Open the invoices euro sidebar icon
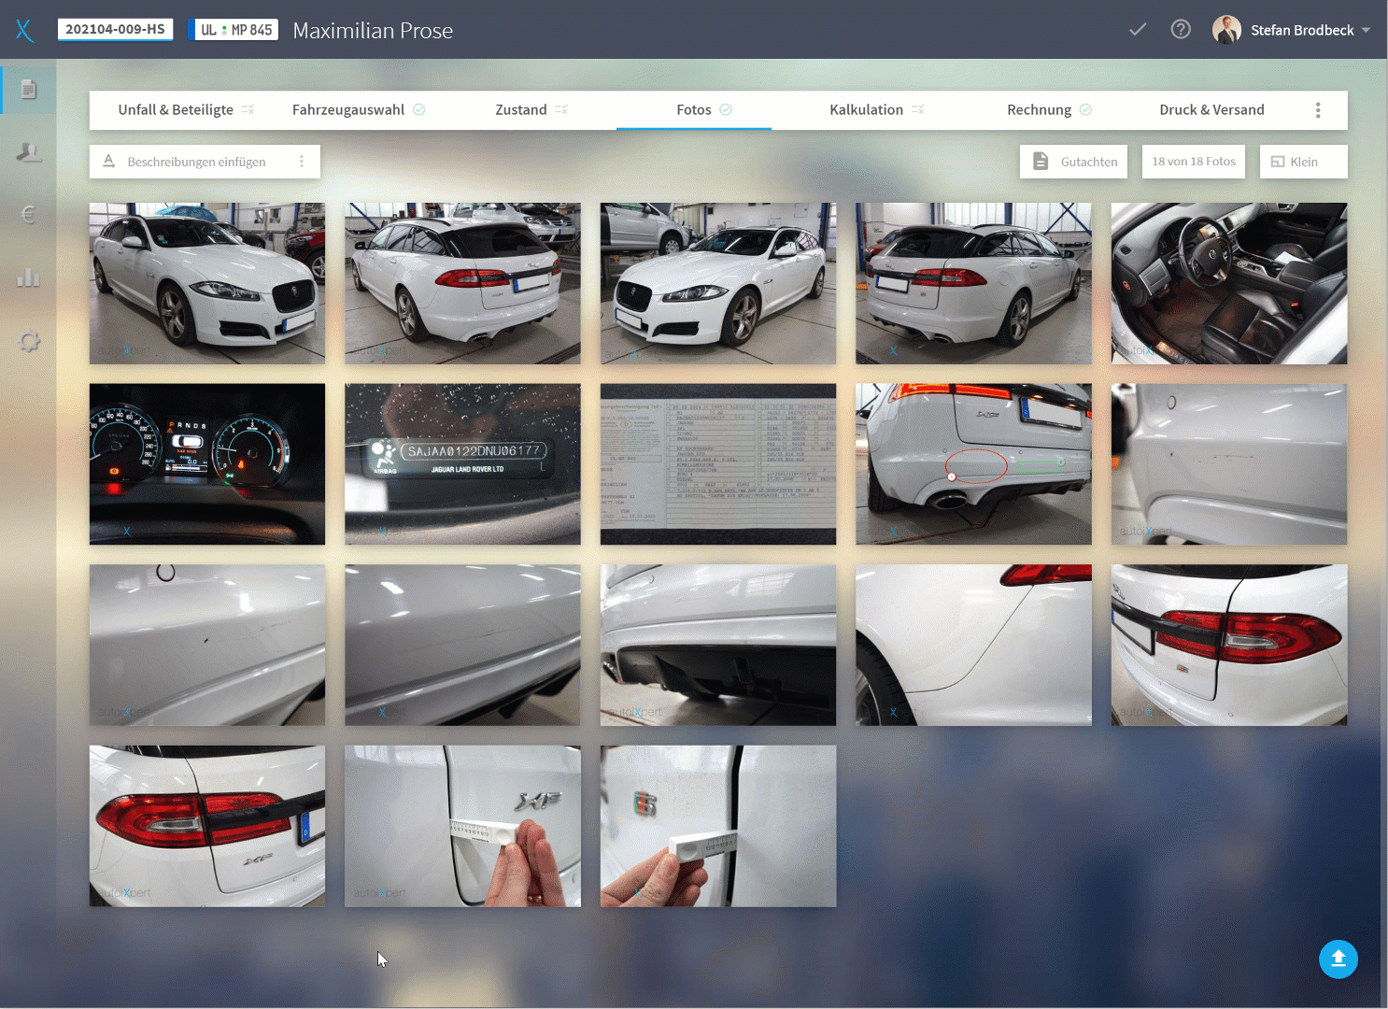Image resolution: width=1388 pixels, height=1009 pixels. pyautogui.click(x=29, y=215)
